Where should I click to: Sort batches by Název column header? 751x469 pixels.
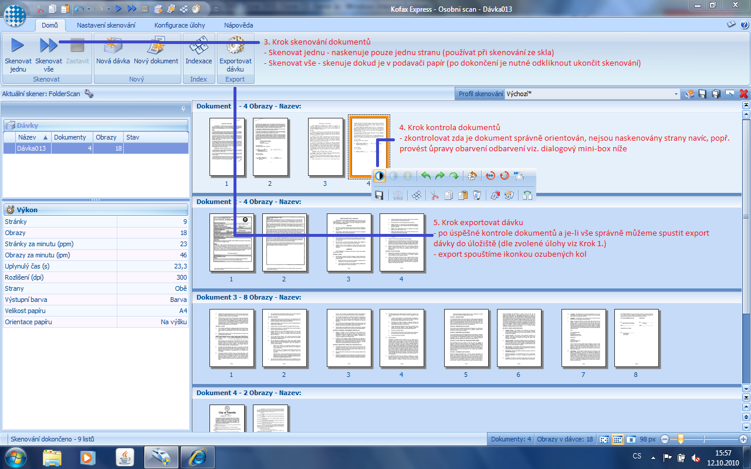(x=33, y=137)
